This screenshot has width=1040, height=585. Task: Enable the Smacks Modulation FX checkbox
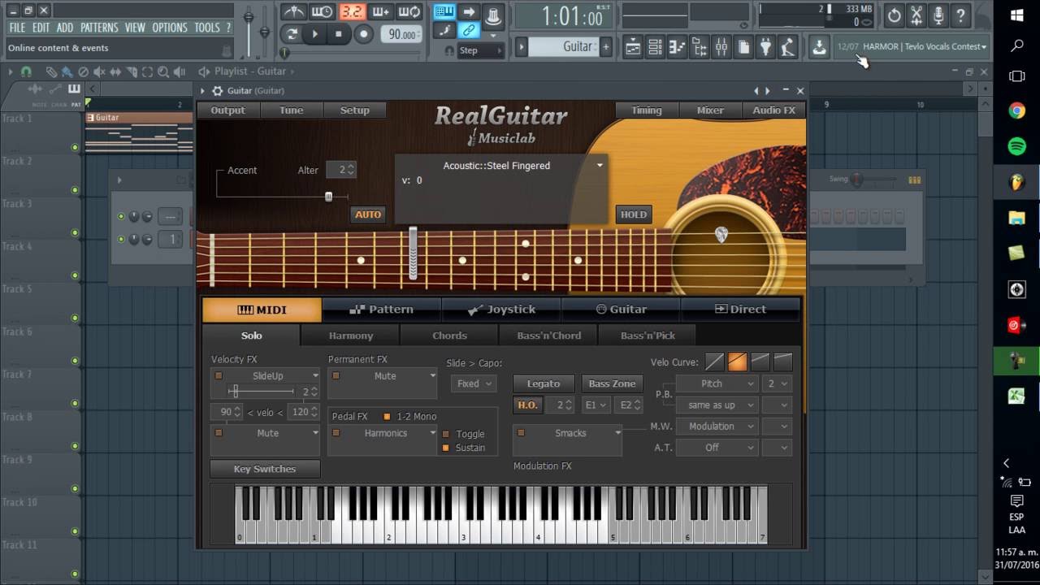click(x=521, y=433)
